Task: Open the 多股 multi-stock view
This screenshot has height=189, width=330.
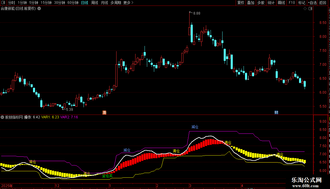Action: point(261,3)
